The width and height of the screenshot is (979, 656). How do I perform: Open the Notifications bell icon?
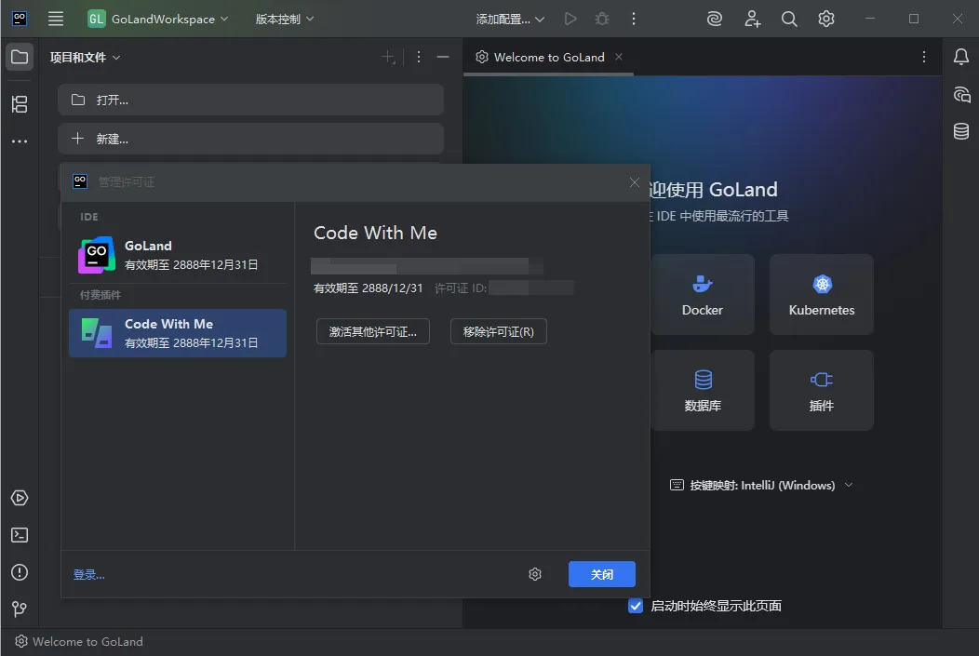pyautogui.click(x=961, y=57)
